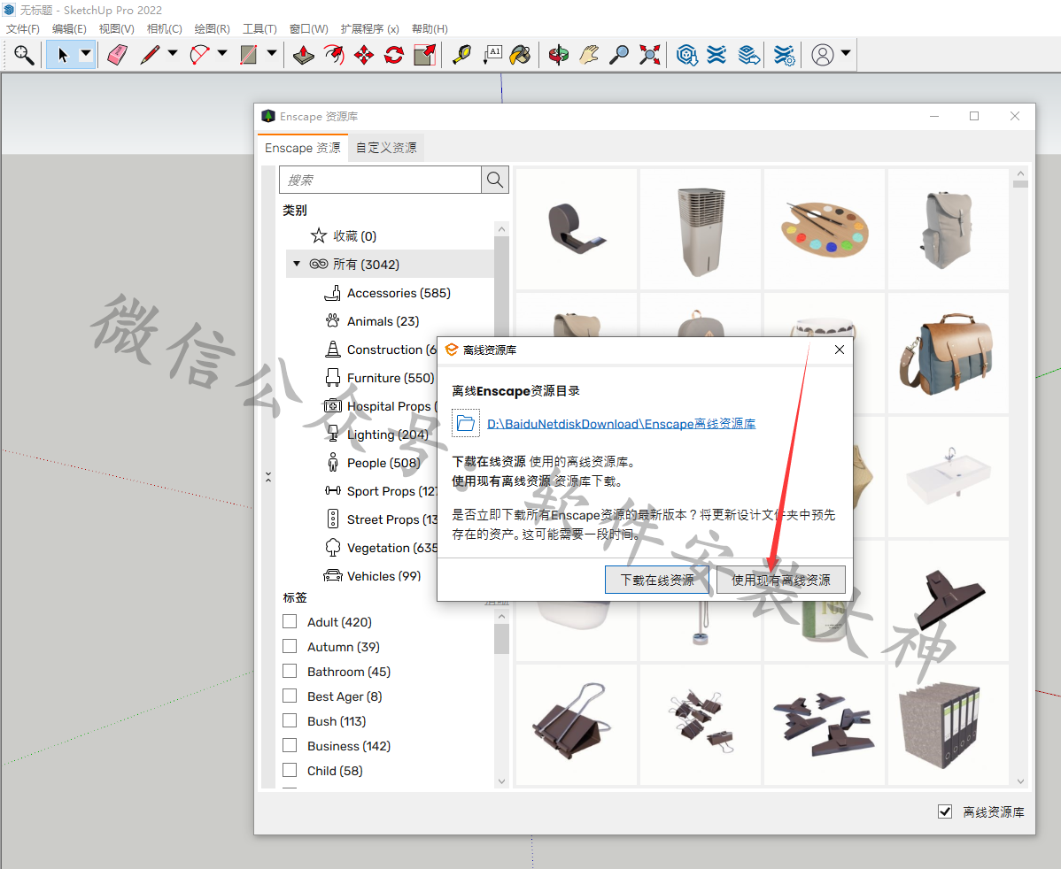This screenshot has width=1061, height=869.
Task: Select the brown leather satchel thumbnail
Action: [948, 353]
